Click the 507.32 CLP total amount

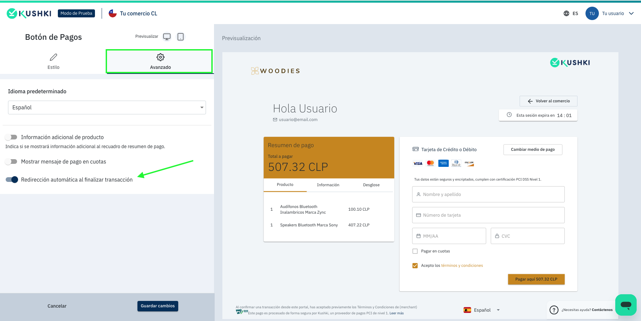click(298, 167)
